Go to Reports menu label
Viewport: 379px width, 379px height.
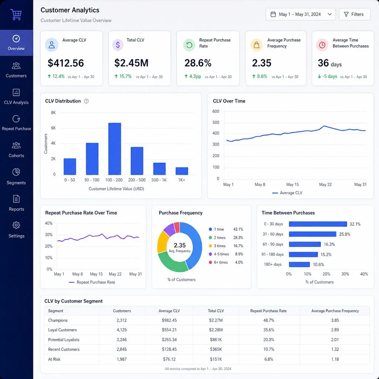click(x=16, y=209)
